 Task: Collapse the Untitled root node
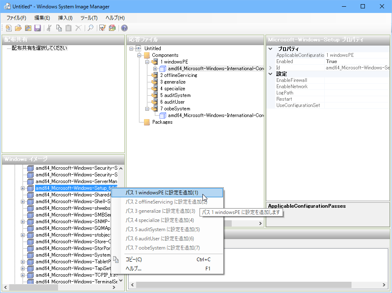[131, 48]
